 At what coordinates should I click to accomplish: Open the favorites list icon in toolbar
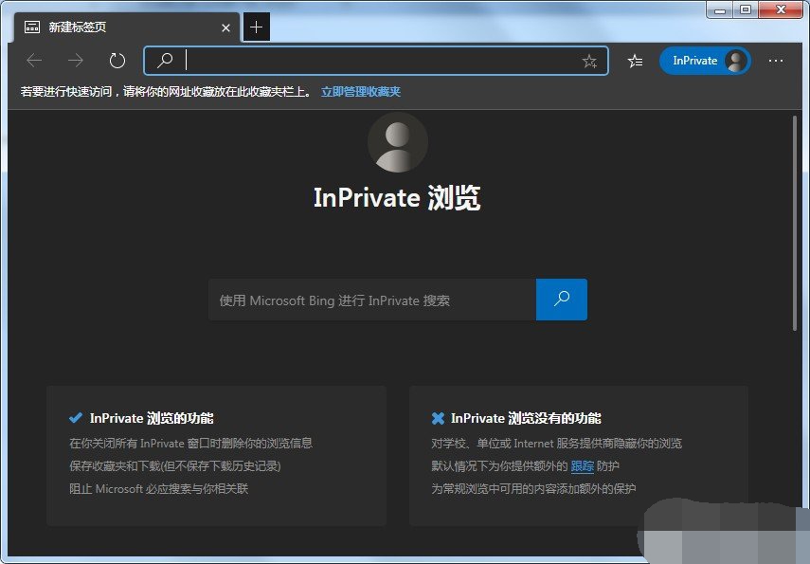[x=635, y=61]
